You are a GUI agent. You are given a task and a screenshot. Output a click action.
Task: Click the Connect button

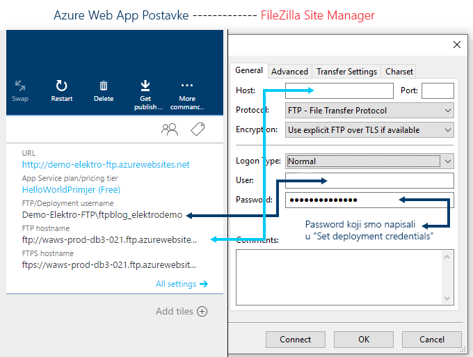click(296, 340)
